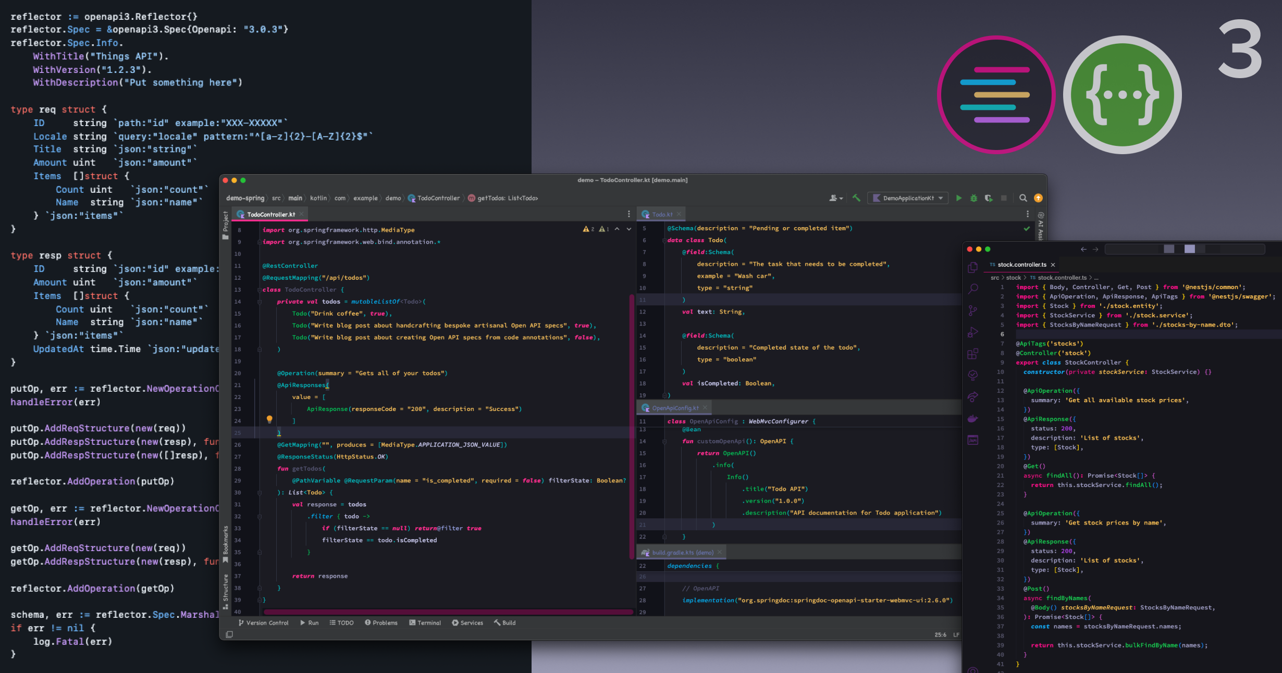Click the orange update arrow icon
The width and height of the screenshot is (1282, 673).
pos(1038,198)
